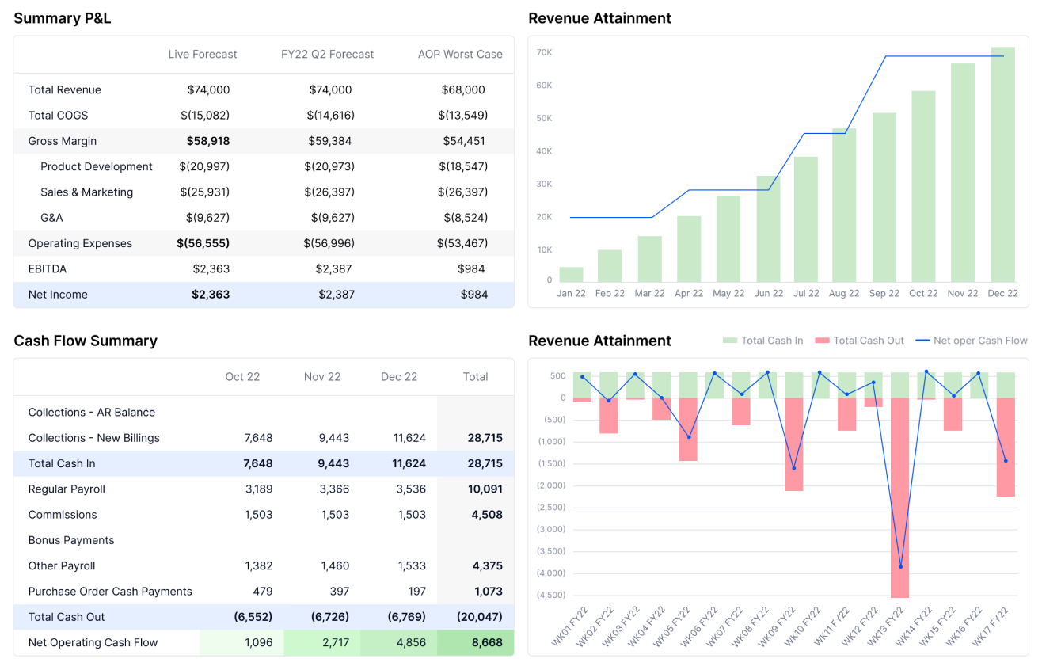The width and height of the screenshot is (1042, 670).
Task: Click the red WK09 FY22 cash out bar
Action: tap(794, 444)
